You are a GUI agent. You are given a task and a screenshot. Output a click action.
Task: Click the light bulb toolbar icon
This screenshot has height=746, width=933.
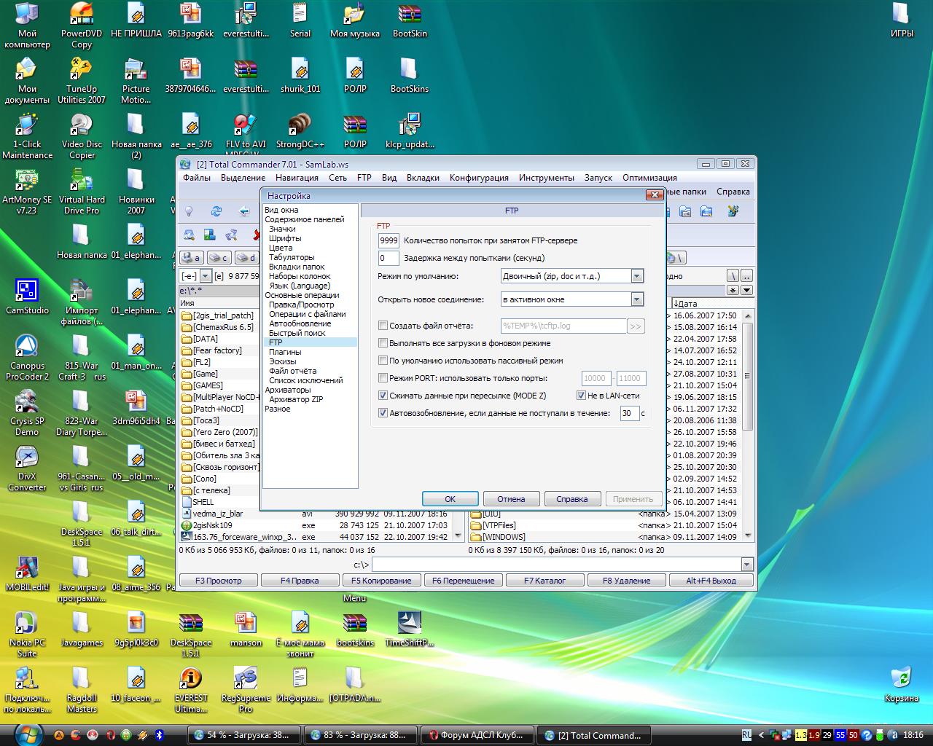pos(190,211)
